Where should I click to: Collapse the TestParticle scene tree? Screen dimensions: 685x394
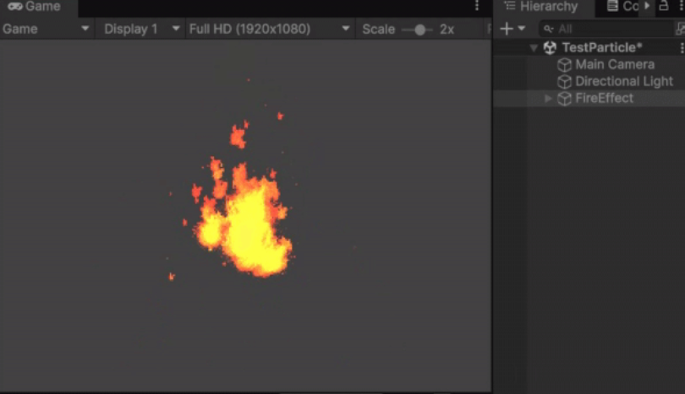(x=534, y=48)
